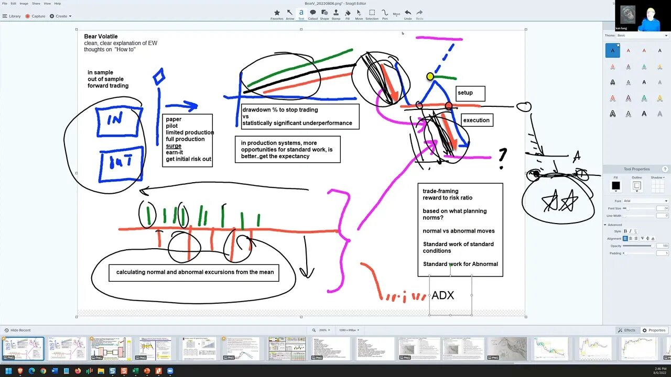671x377 pixels.
Task: Open the Share menu
Action: (36, 3)
